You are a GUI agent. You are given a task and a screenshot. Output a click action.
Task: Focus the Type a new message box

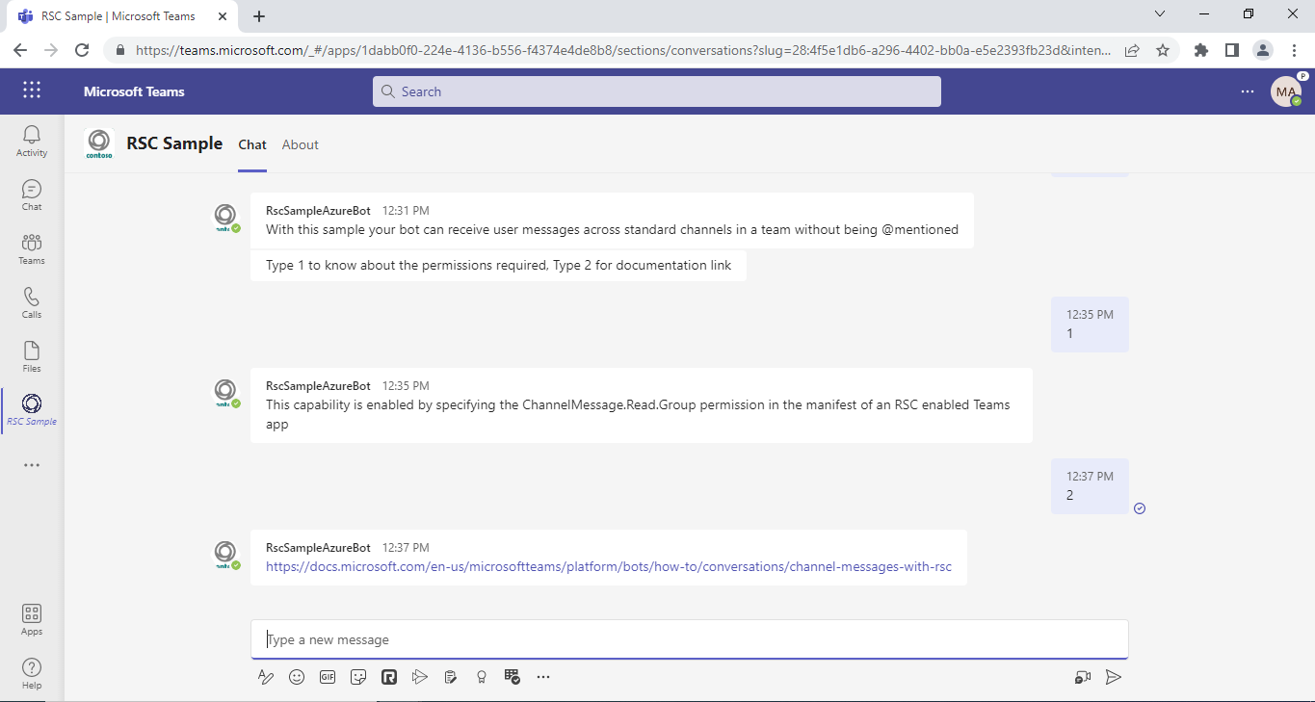[690, 639]
